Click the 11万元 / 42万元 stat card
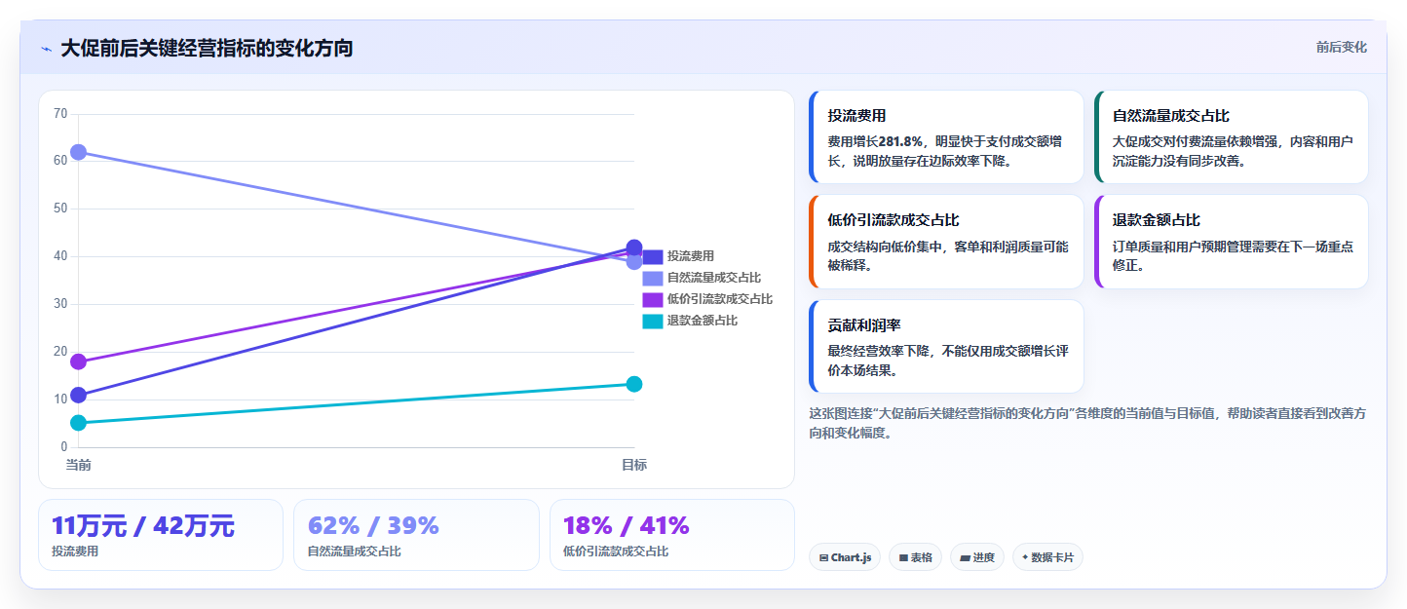 coord(161,535)
